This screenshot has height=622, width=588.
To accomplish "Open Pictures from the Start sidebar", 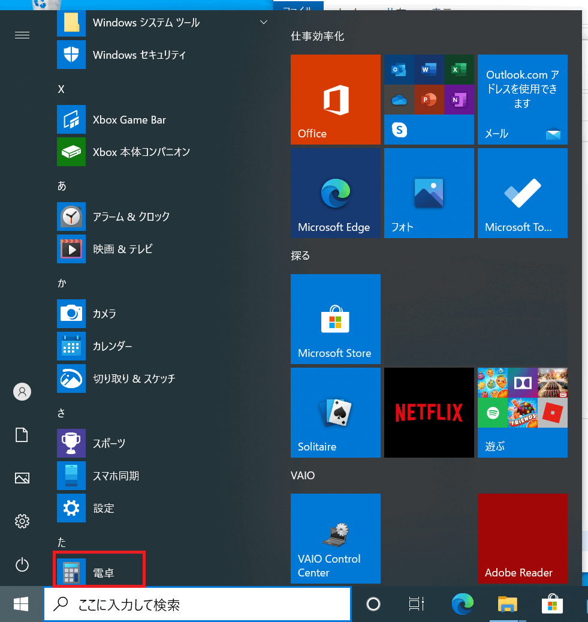I will (22, 478).
